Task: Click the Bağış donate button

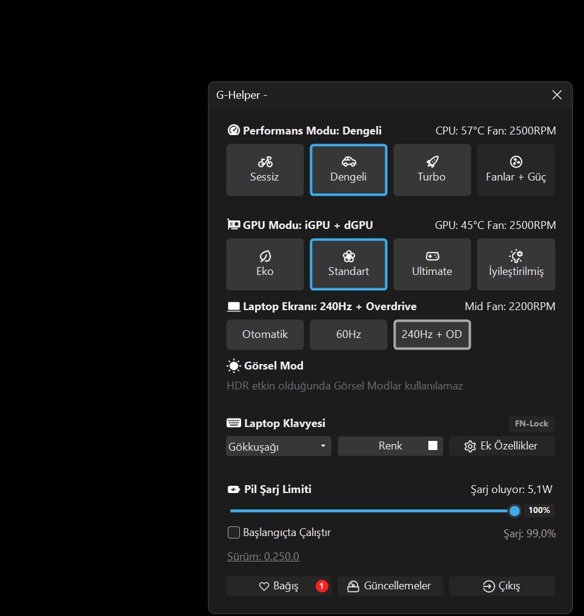Action: click(279, 586)
